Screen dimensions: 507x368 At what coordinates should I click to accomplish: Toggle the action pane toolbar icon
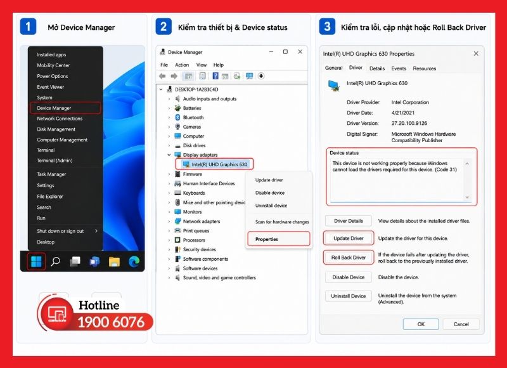point(225,76)
